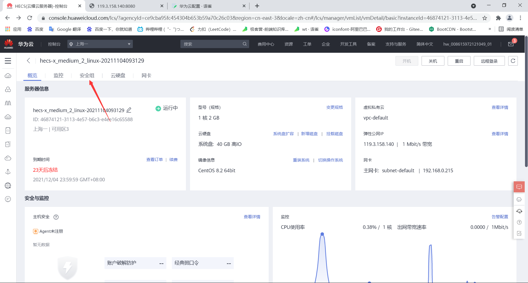Click the 搜索 search input field
528x283 pixels.
[x=215, y=44]
